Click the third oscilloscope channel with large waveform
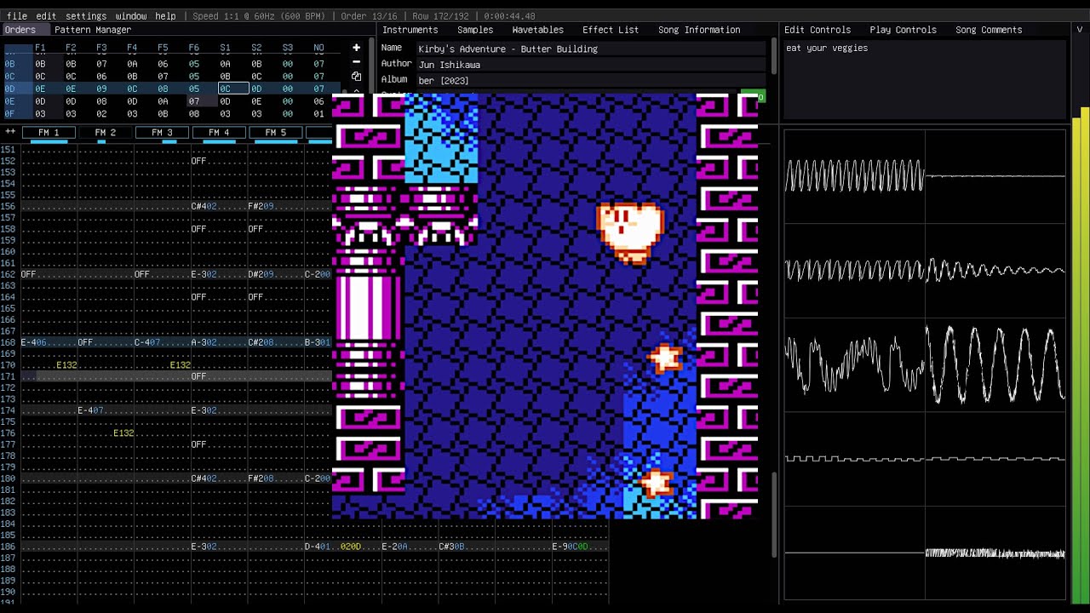The image size is (1090, 613). click(925, 366)
